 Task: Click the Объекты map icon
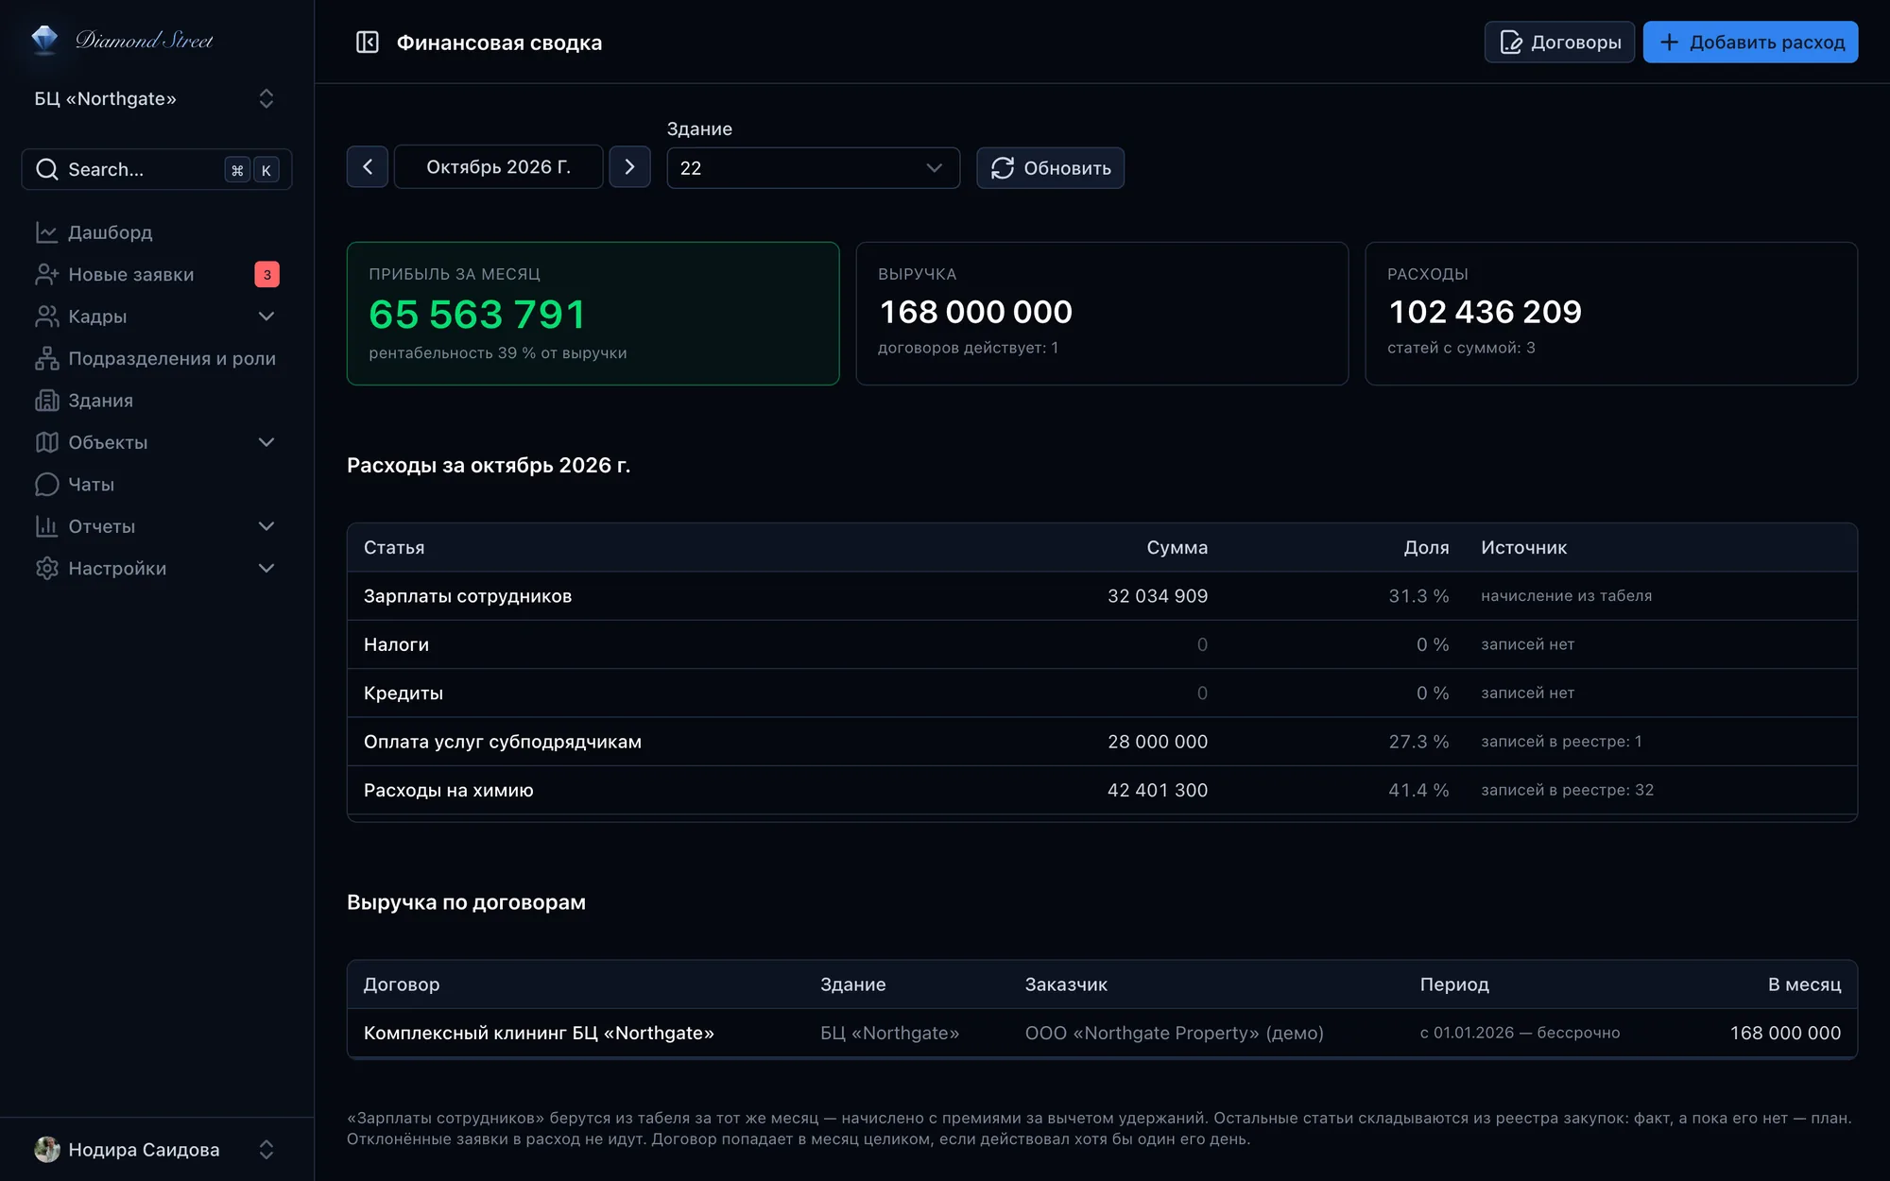tap(46, 442)
